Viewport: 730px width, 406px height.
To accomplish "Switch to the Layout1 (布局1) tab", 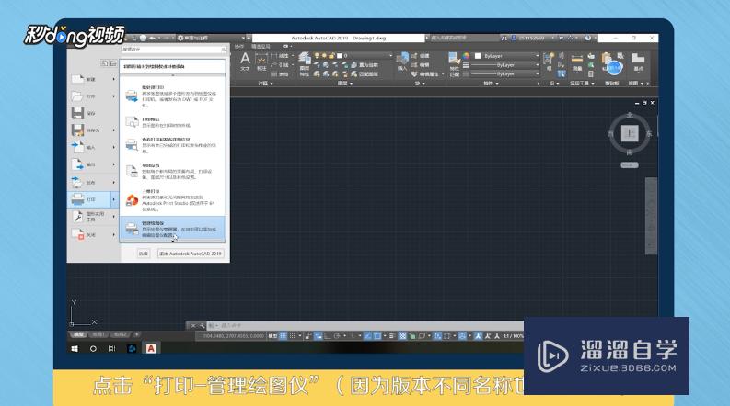I will pyautogui.click(x=98, y=334).
